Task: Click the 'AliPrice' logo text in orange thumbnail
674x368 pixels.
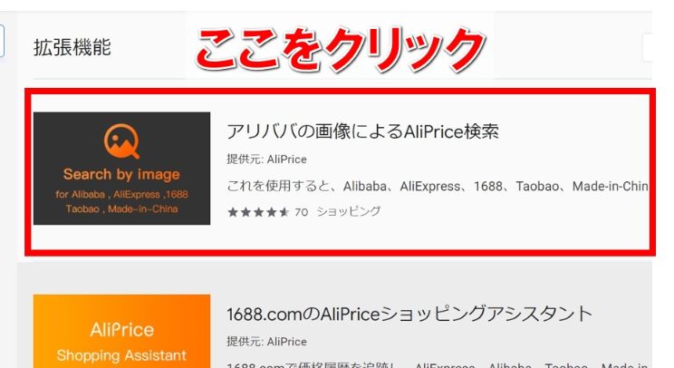Action: click(x=122, y=330)
